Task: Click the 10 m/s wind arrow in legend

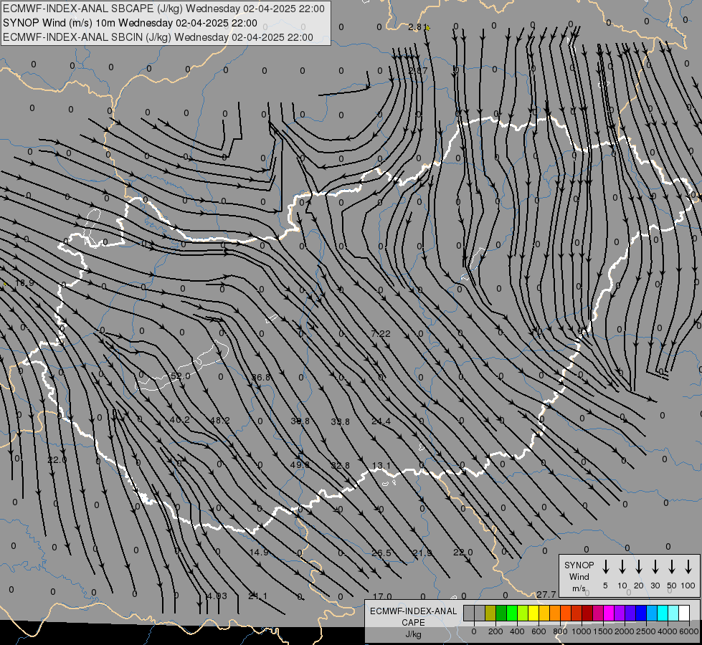Action: pyautogui.click(x=622, y=567)
